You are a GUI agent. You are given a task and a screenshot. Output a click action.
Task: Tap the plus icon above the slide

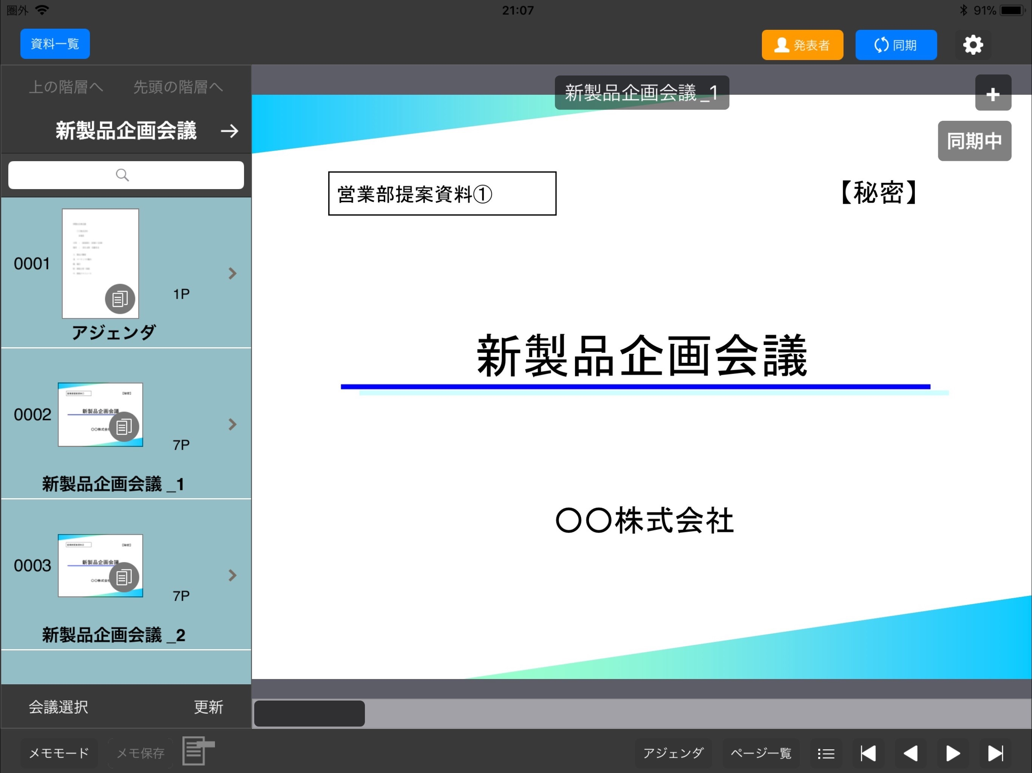(x=993, y=93)
